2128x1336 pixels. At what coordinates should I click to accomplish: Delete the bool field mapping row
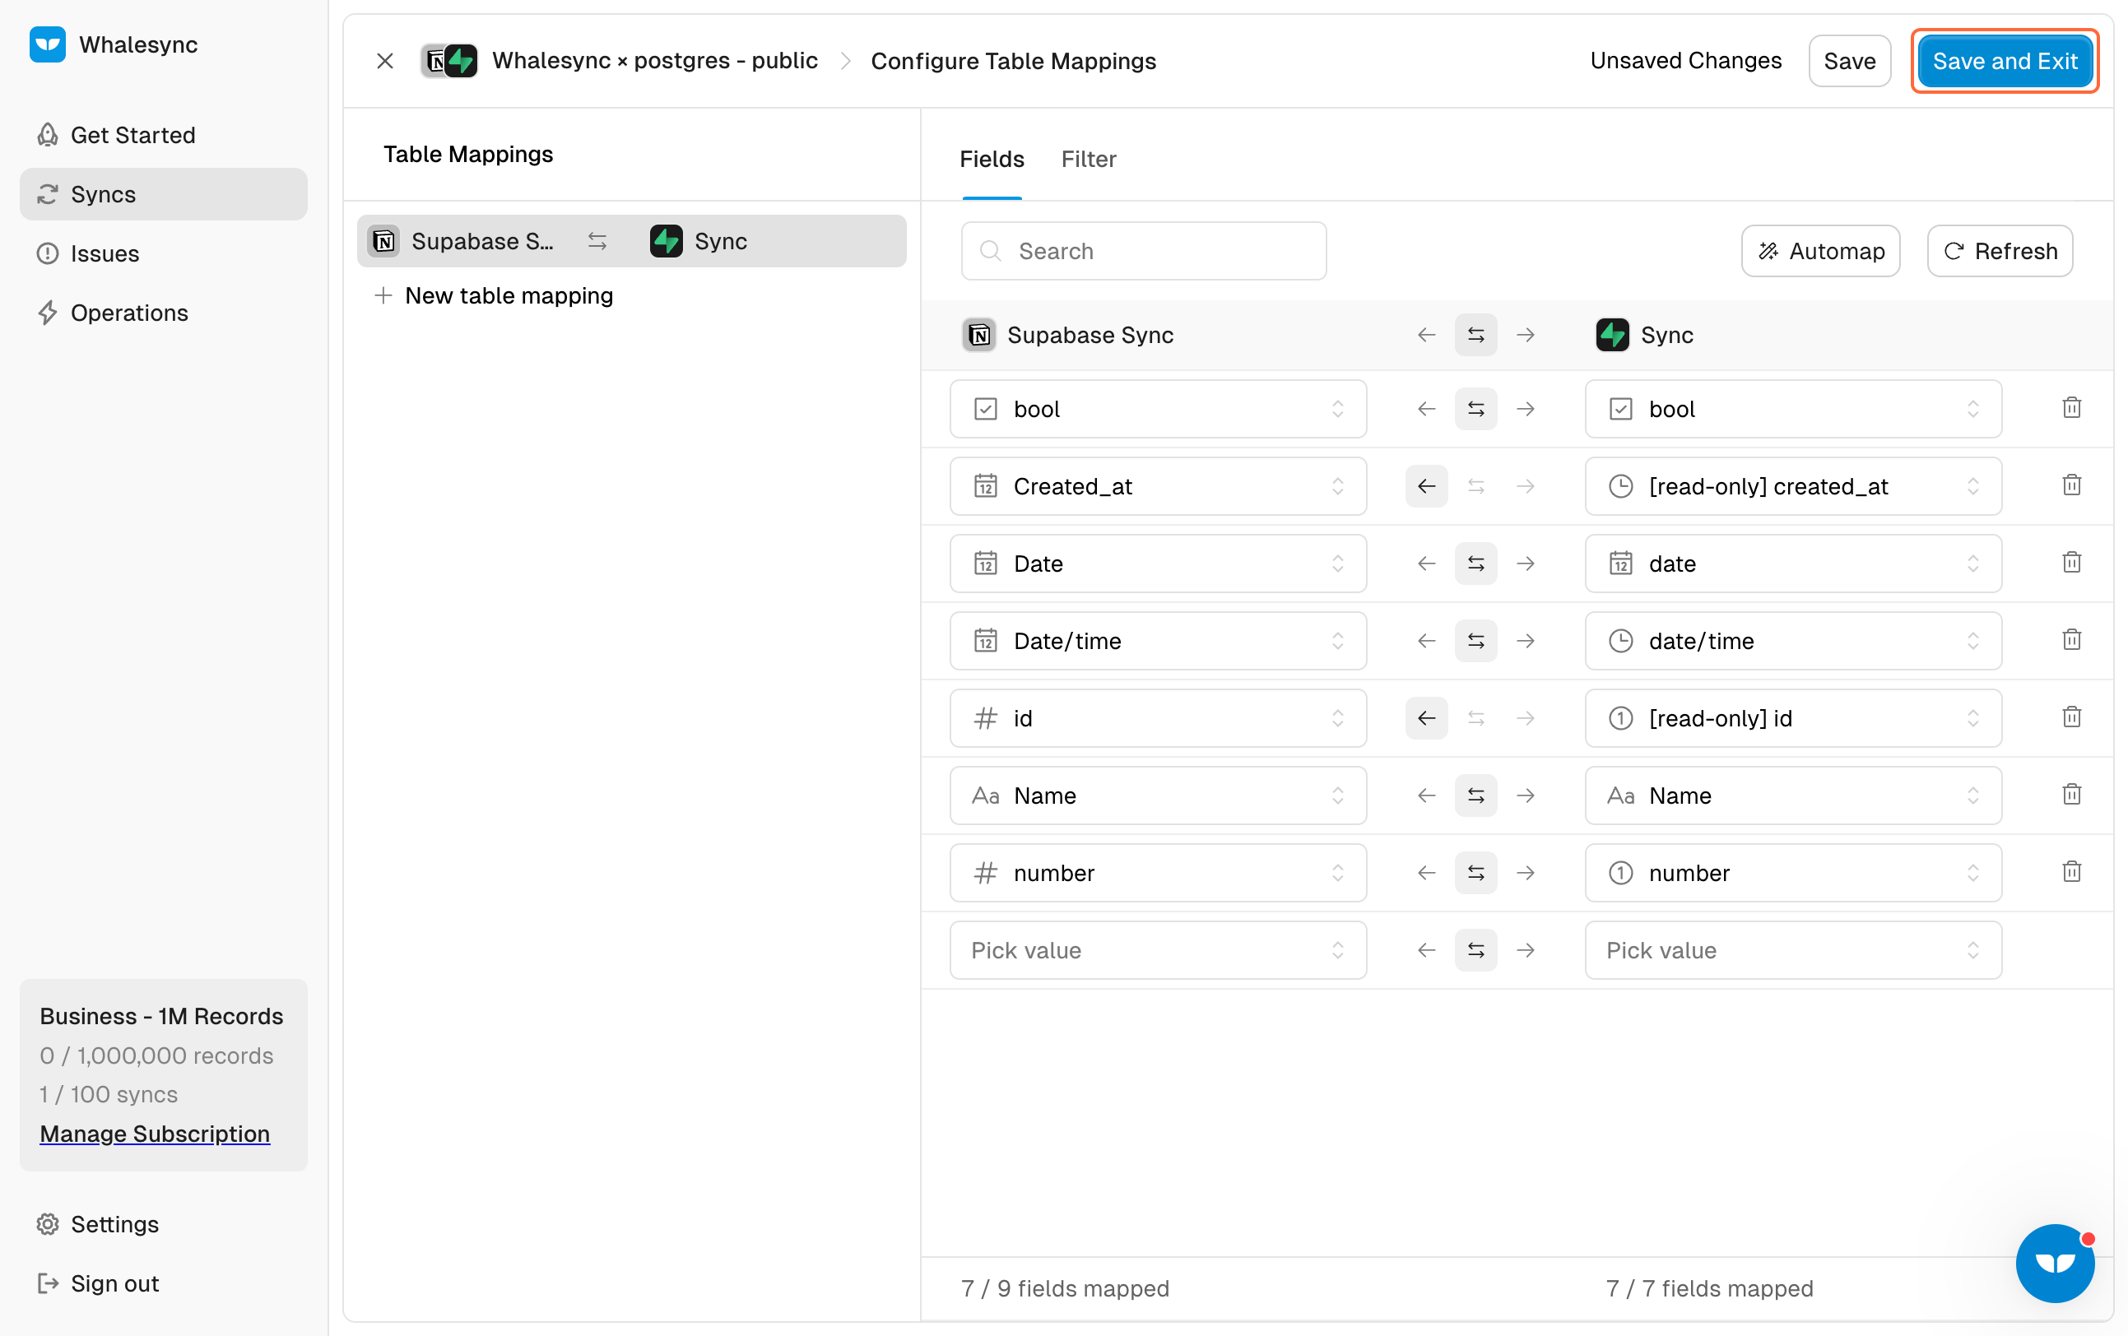[x=2071, y=408]
